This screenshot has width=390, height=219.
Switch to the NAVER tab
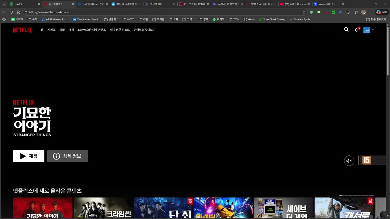point(25,4)
